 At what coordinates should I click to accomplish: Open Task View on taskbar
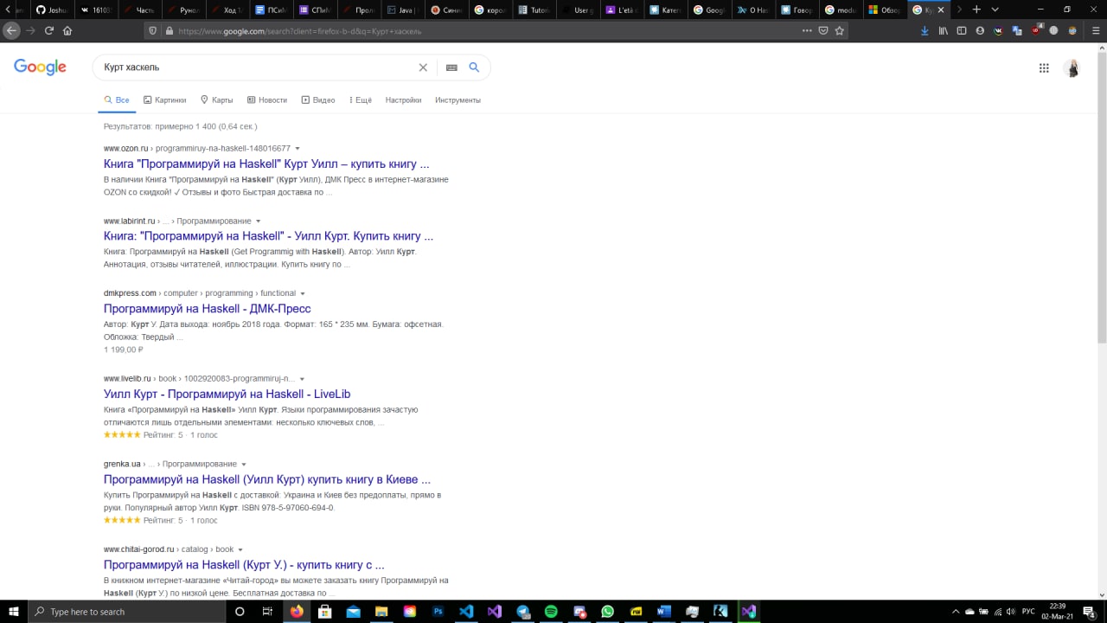(268, 612)
